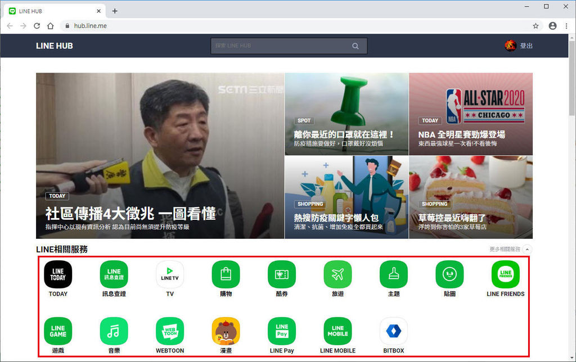Open the 購物 shopping bag icon
Viewport: 576px width, 362px height.
point(226,274)
